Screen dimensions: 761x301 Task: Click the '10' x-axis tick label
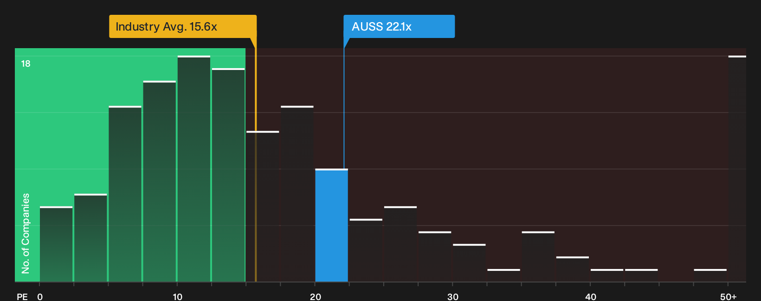tap(177, 296)
